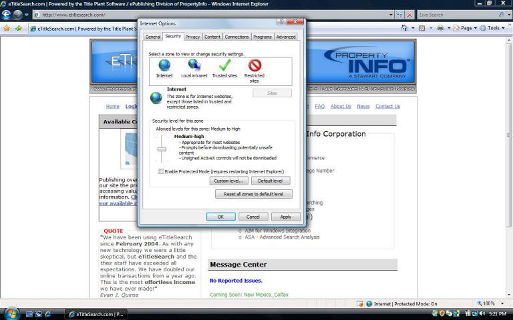Click the status bar pop-up blocker icon
The width and height of the screenshot is (513, 320).
click(x=360, y=304)
